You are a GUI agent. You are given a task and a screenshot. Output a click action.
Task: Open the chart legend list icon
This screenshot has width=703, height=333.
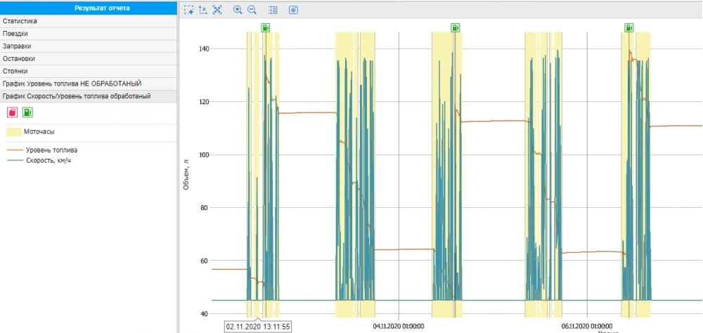pyautogui.click(x=273, y=10)
